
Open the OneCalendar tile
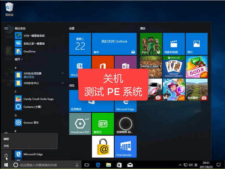coord(126,146)
